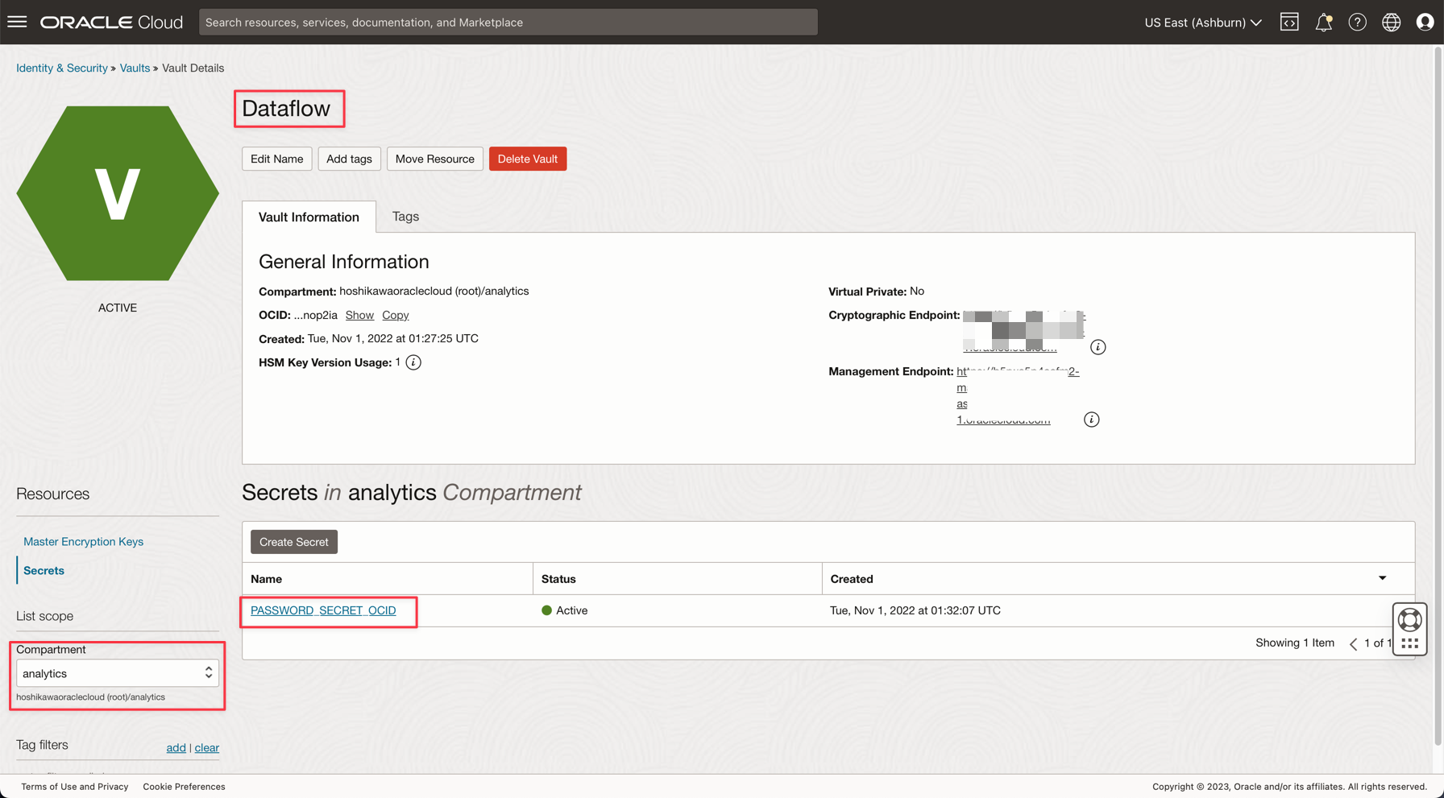Open Cookie Preferences link
The image size is (1444, 798).
pos(184,787)
